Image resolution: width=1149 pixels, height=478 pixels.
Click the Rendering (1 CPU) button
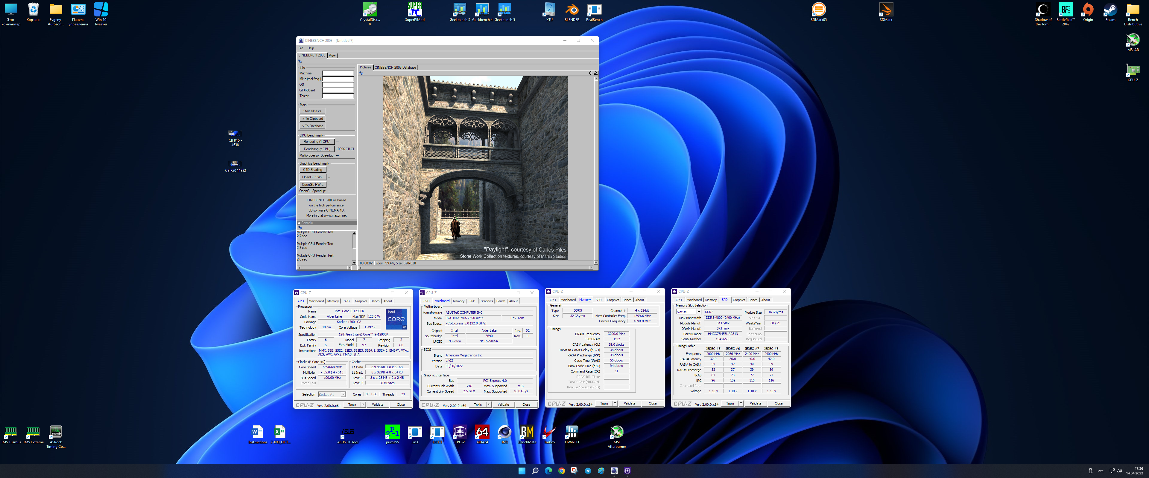(x=317, y=142)
